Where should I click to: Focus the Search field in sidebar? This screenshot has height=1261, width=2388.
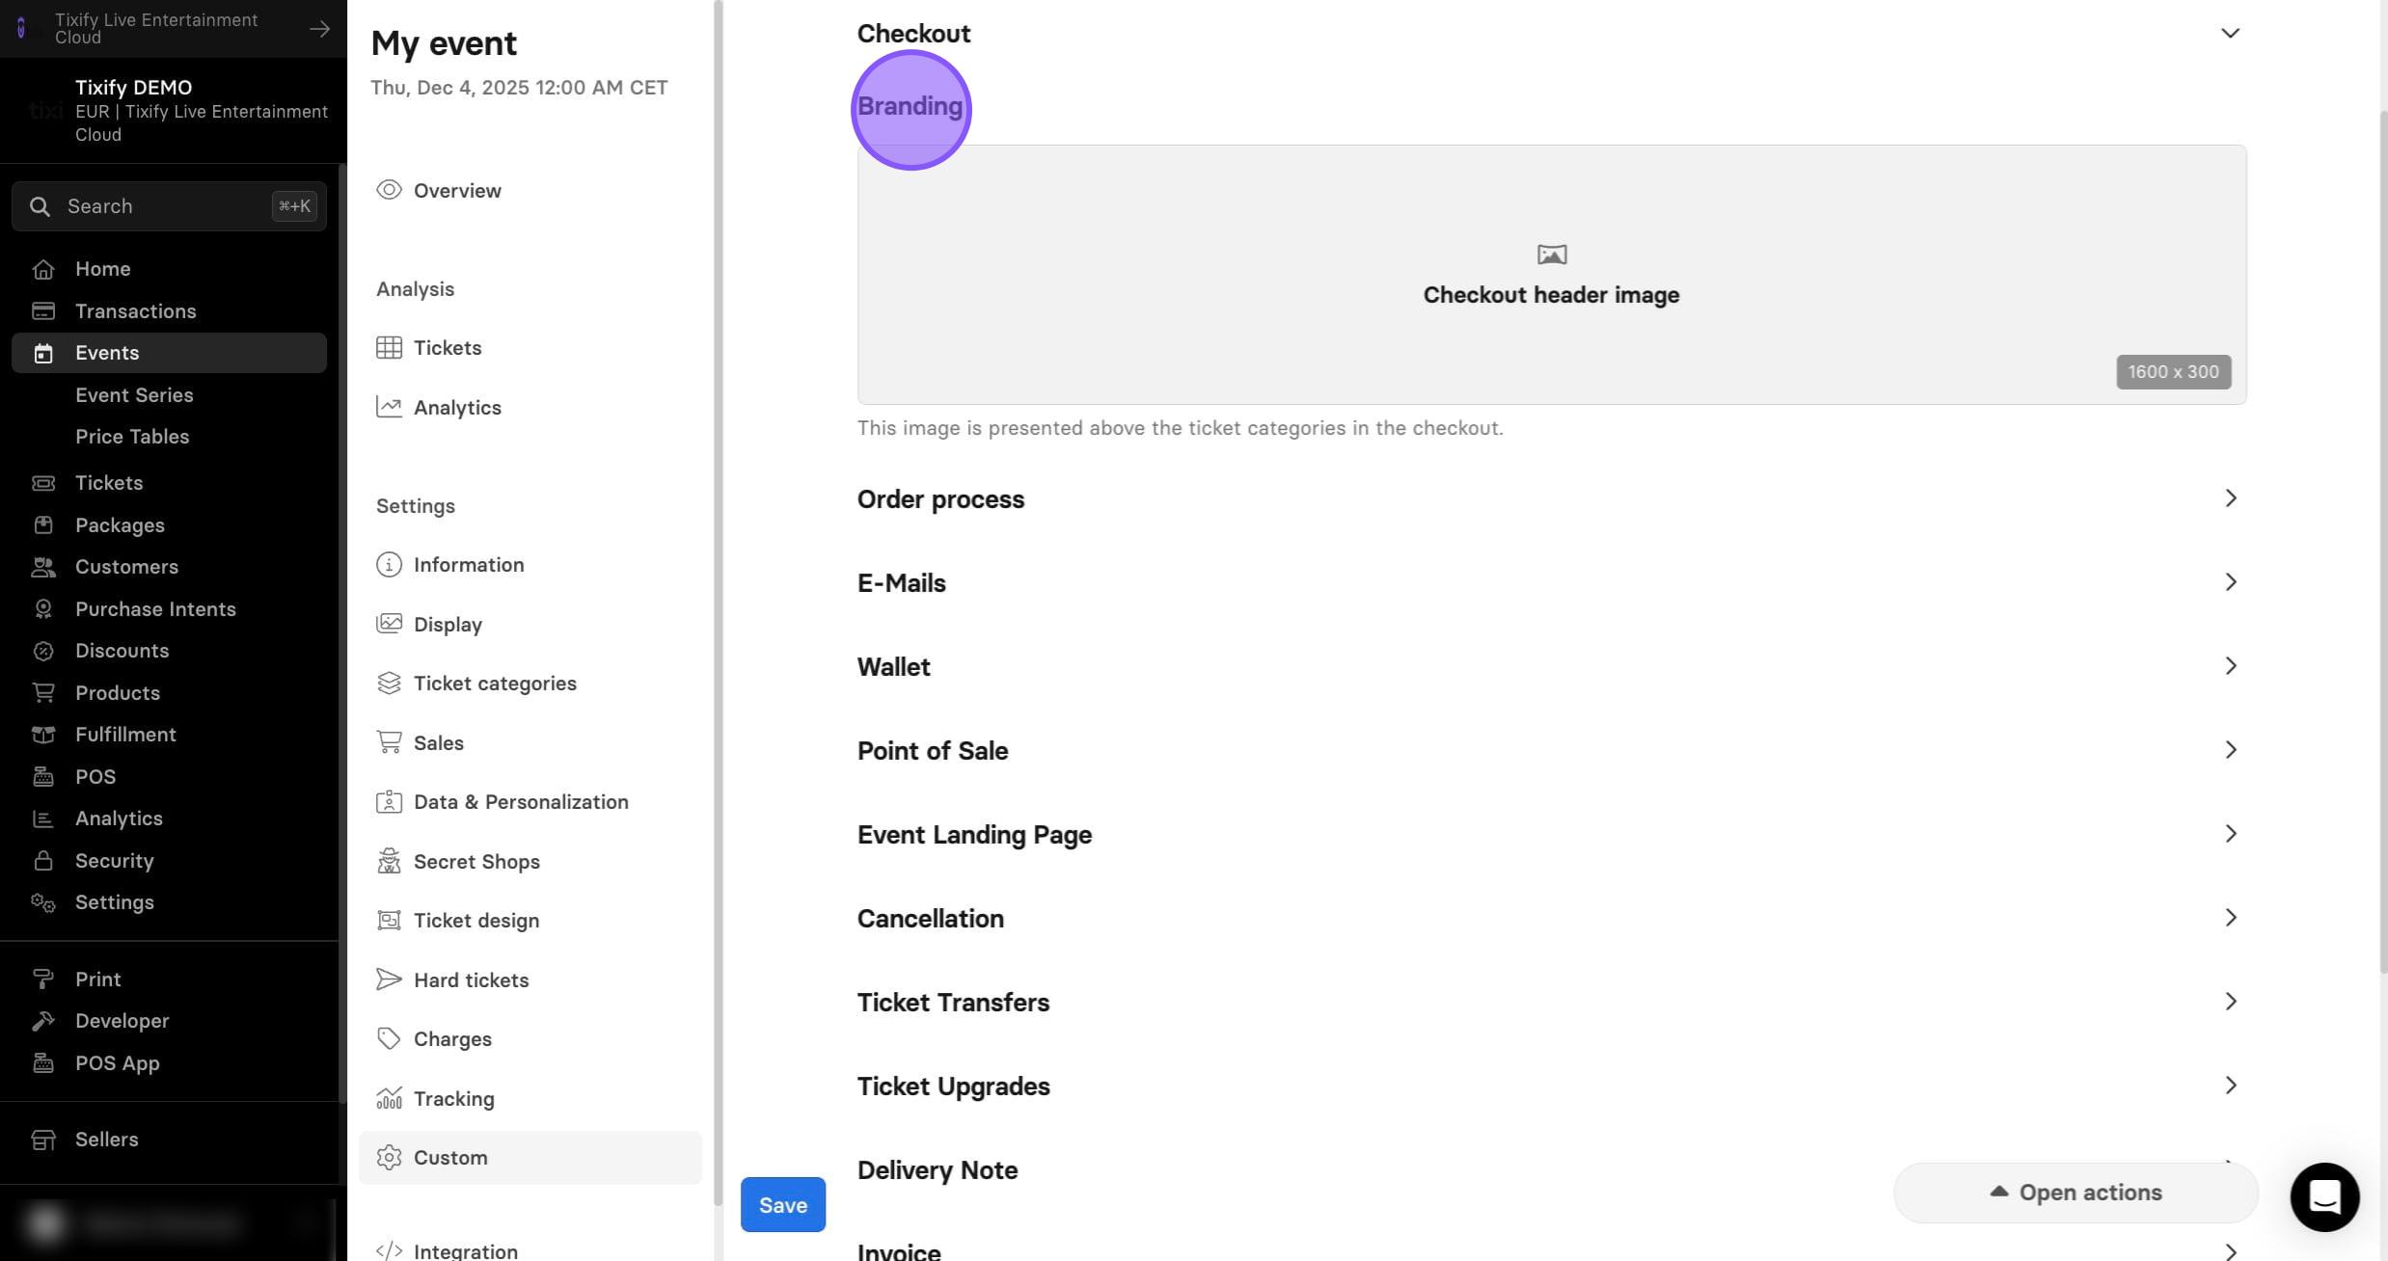click(x=169, y=206)
